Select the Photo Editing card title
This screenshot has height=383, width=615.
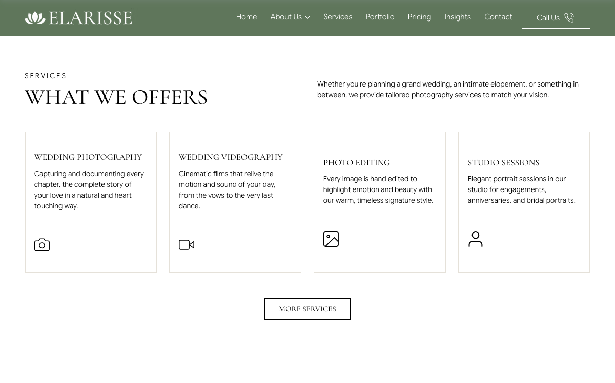[x=357, y=163]
